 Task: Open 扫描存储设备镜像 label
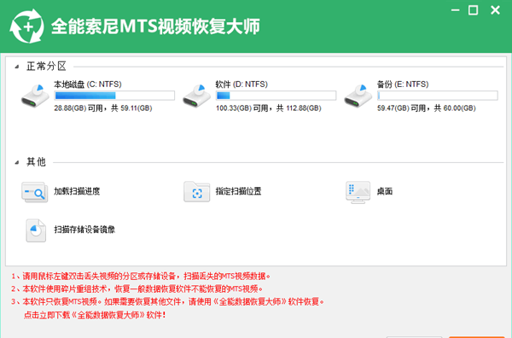84,230
